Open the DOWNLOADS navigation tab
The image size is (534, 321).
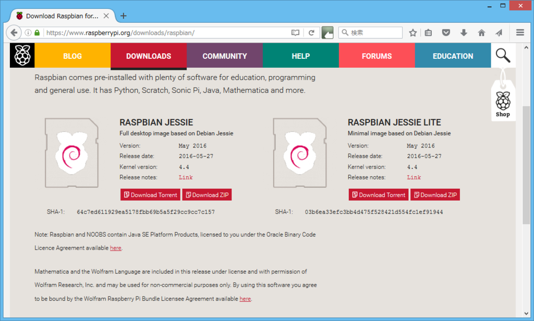[149, 55]
